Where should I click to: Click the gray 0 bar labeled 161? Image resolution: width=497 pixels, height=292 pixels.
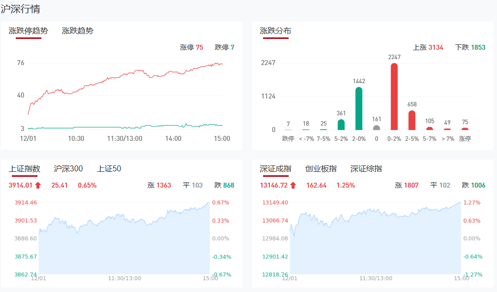coord(376,128)
